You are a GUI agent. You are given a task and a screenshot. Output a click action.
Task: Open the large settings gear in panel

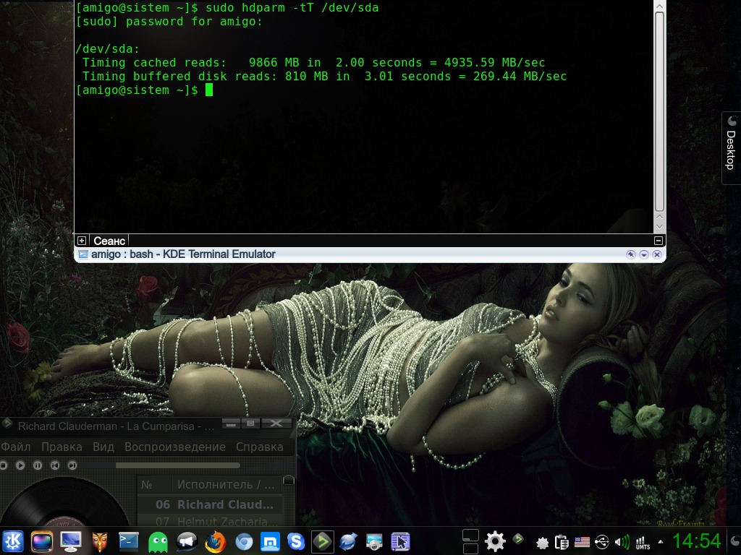pyautogui.click(x=495, y=541)
